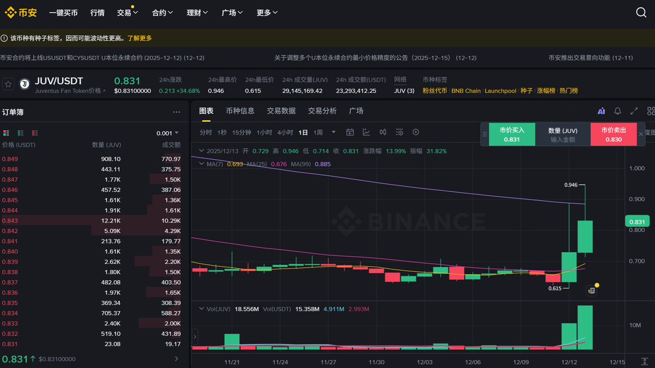Click 市价买入 0.831 button

coord(512,134)
